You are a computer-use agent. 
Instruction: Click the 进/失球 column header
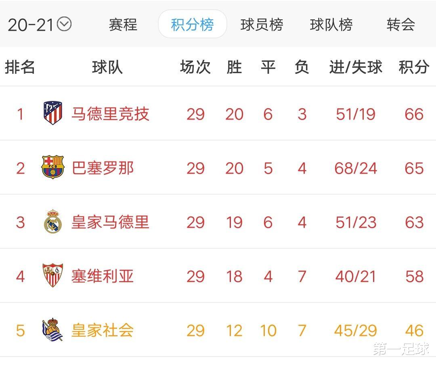pyautogui.click(x=356, y=67)
